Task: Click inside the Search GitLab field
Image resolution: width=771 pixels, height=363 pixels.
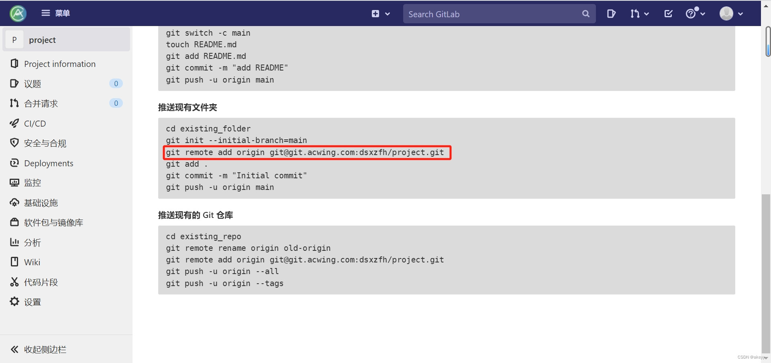Action: 482,14
